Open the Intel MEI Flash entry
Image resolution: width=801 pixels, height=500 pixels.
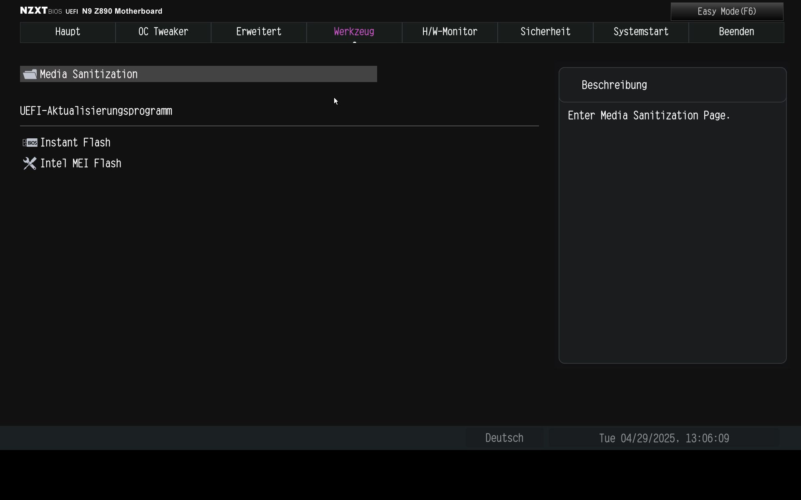(x=81, y=163)
